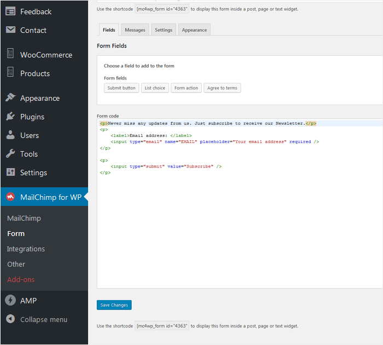Click the Form Fields heading
This screenshot has width=383, height=345.
112,46
